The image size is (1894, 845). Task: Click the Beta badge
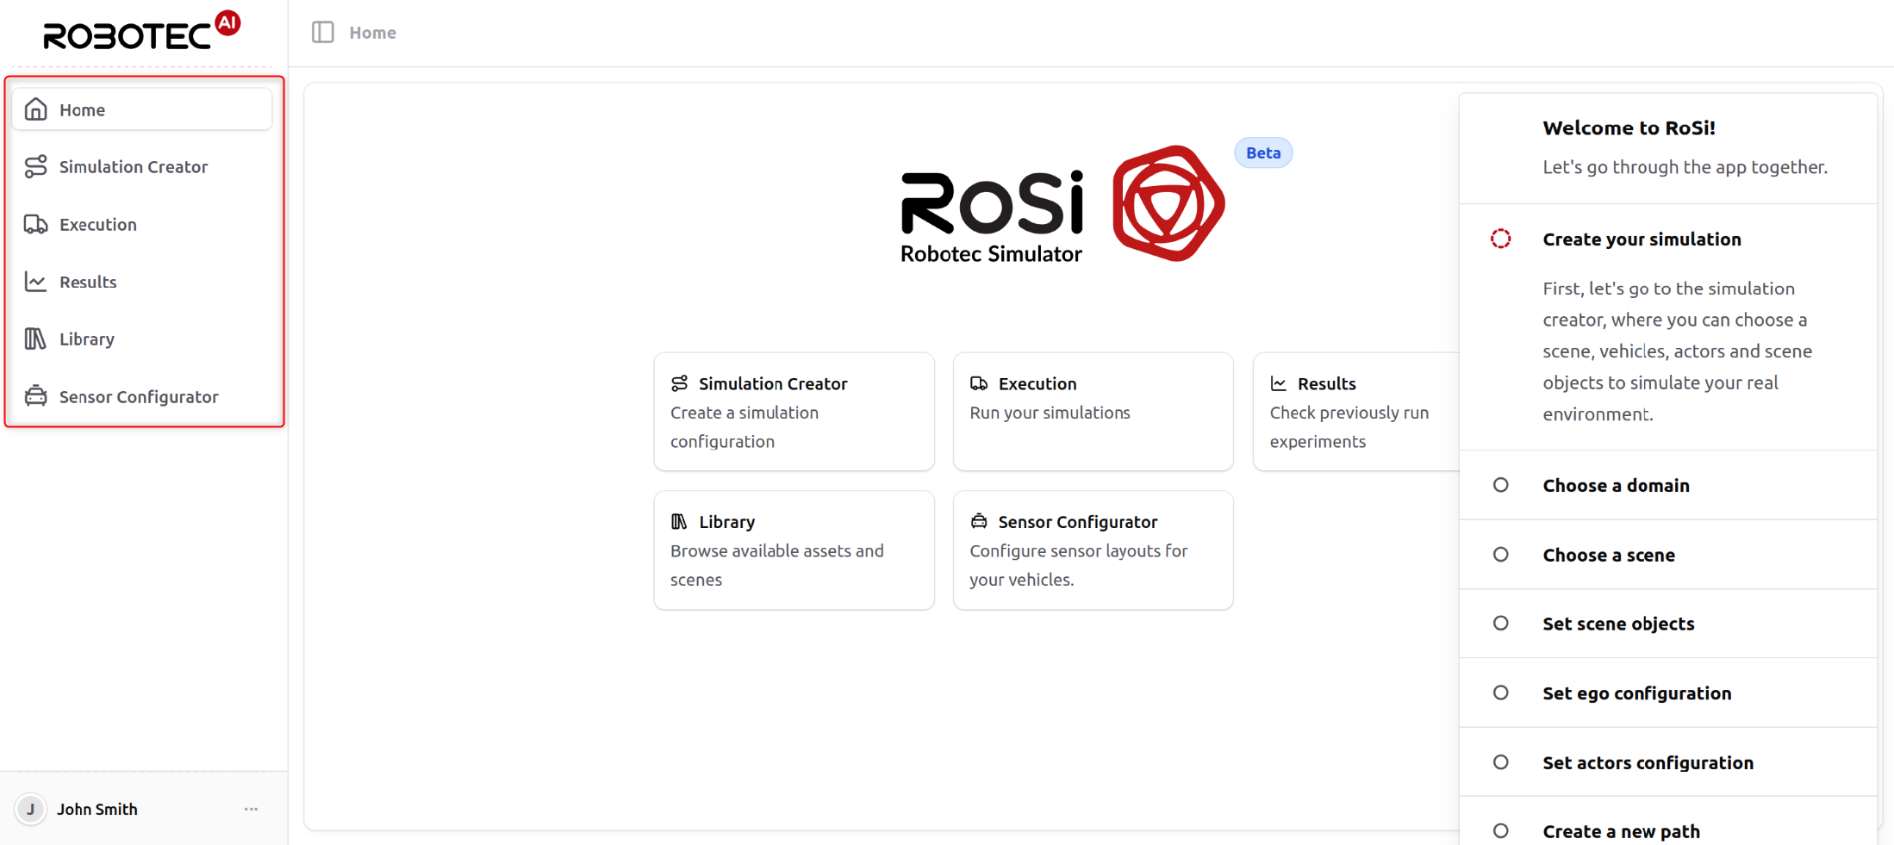pyautogui.click(x=1263, y=152)
